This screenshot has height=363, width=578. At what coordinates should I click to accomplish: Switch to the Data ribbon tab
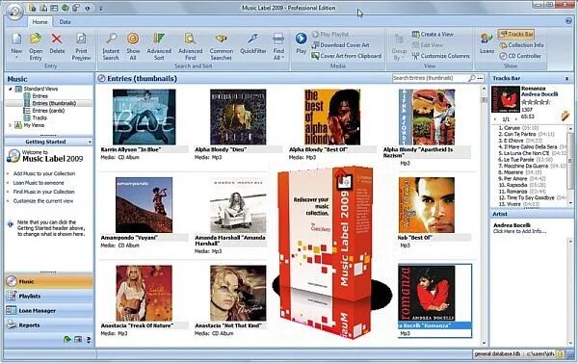tap(65, 22)
